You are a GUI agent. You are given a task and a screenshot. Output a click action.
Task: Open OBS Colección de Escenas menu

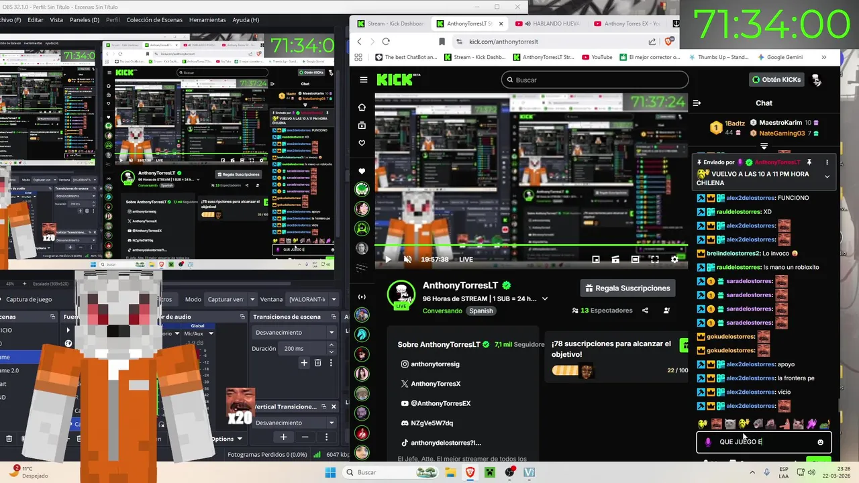click(x=154, y=20)
